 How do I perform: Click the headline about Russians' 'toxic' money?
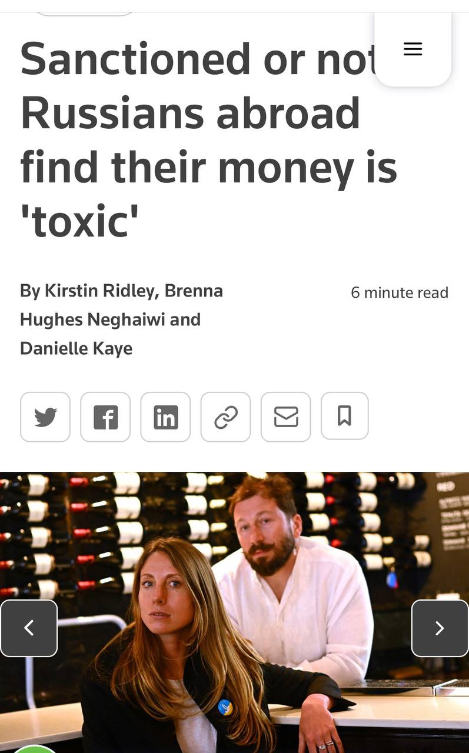pos(209,140)
